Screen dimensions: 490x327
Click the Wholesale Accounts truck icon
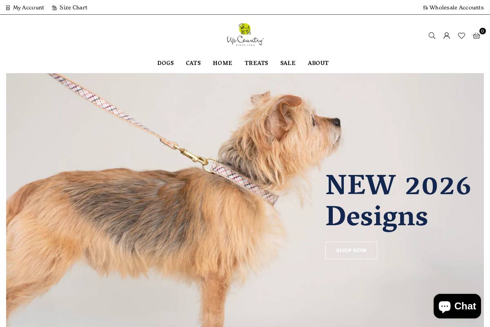click(425, 8)
